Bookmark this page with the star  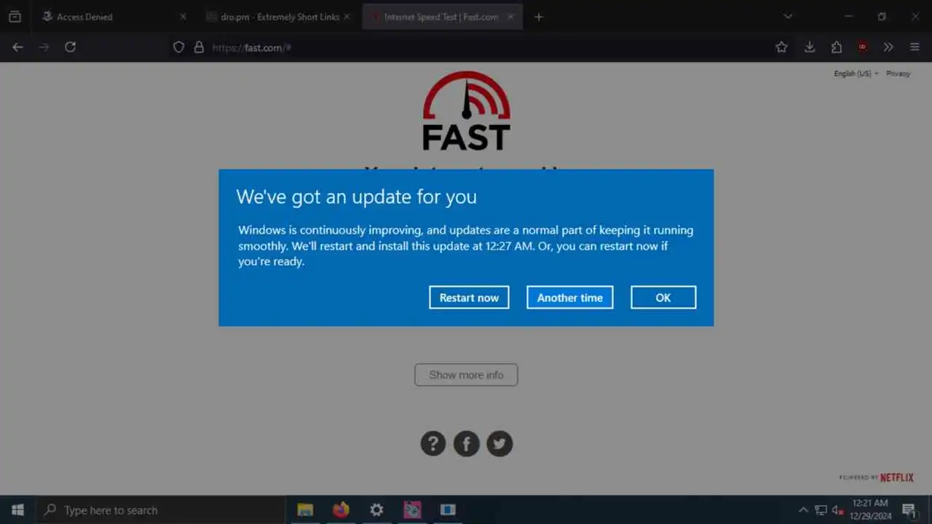tap(781, 47)
